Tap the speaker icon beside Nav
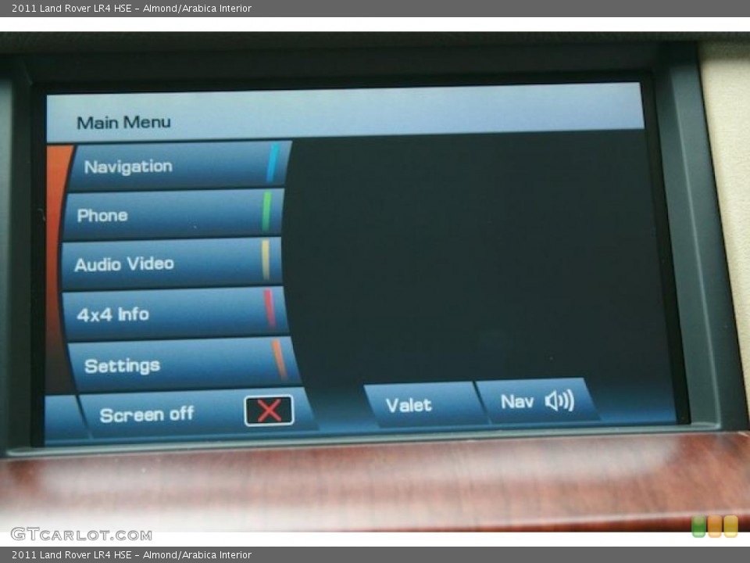 [559, 400]
